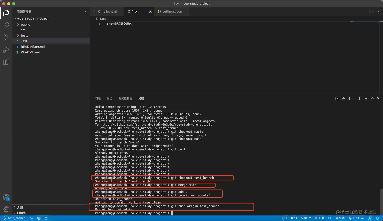Expand the public folder
The image size is (383, 221).
[51, 24]
